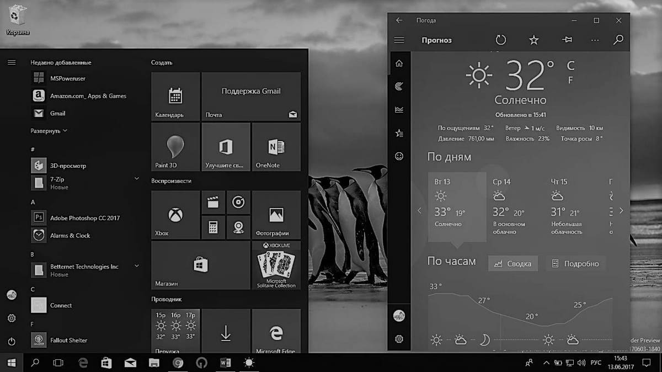Click the account avatar in Погода sidebar
Image resolution: width=662 pixels, height=372 pixels.
coord(399,316)
